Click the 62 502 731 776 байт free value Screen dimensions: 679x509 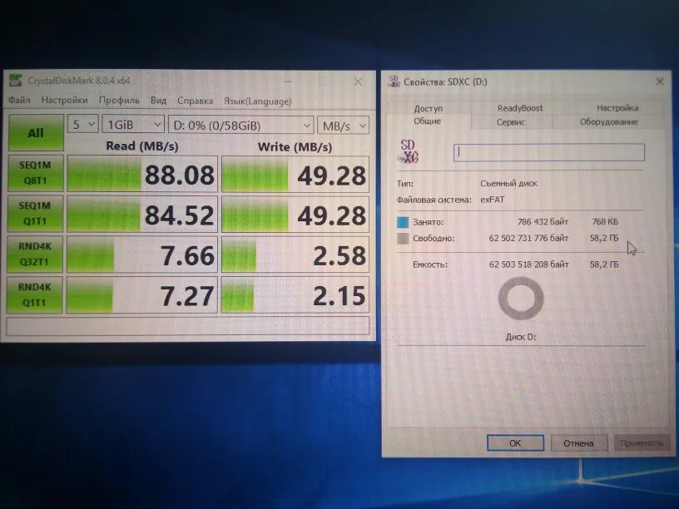click(x=528, y=238)
